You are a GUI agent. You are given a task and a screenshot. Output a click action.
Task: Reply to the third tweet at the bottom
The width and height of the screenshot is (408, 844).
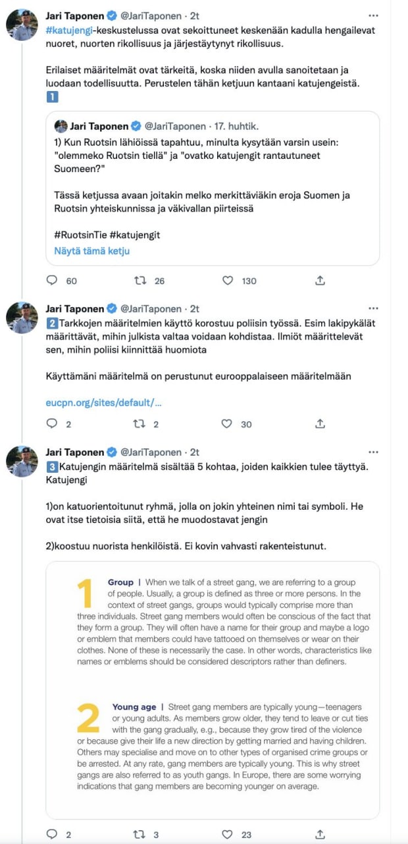tap(53, 834)
